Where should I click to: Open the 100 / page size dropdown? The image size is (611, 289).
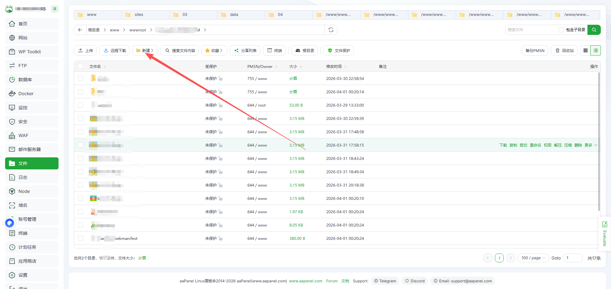pyautogui.click(x=533, y=258)
